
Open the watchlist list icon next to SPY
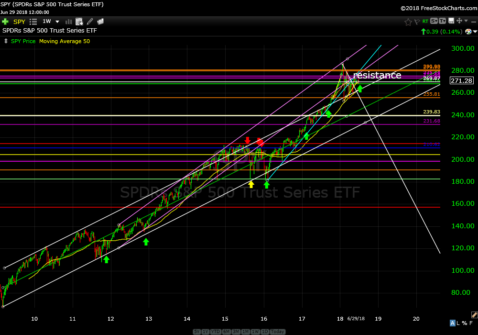pos(33,22)
